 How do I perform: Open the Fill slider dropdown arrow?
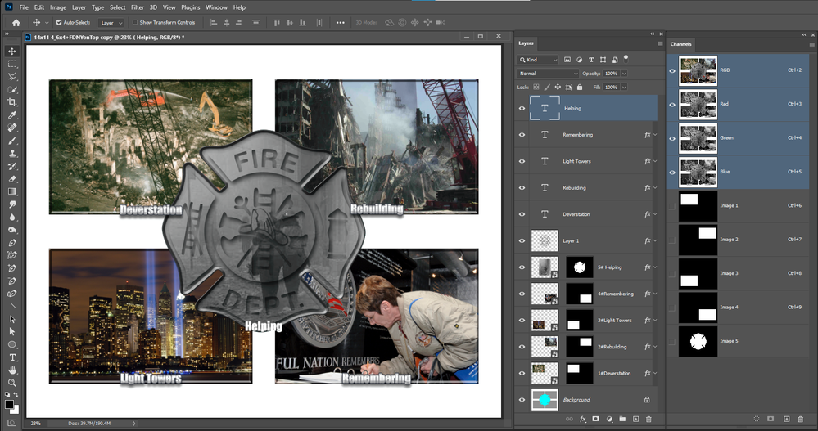coord(624,87)
